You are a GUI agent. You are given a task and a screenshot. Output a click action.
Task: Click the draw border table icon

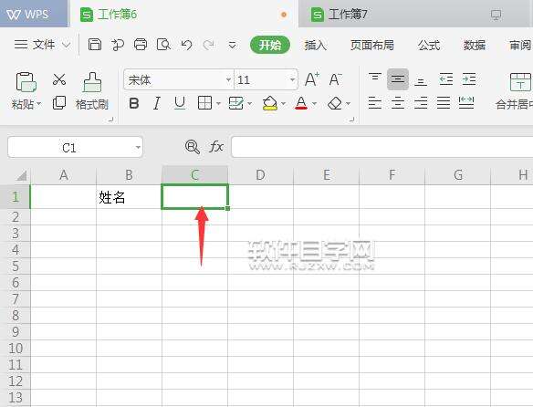click(235, 103)
